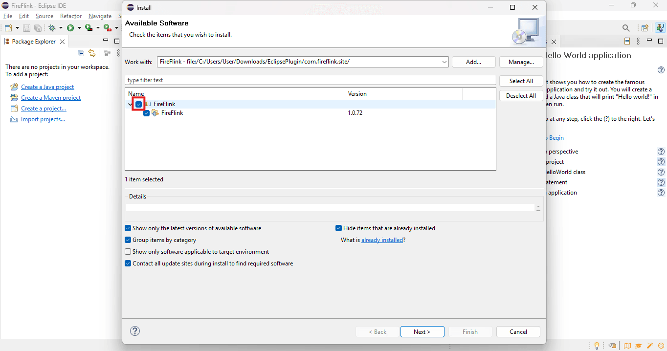The height and width of the screenshot is (351, 667).
Task: Click the Next > button
Action: [x=422, y=331]
